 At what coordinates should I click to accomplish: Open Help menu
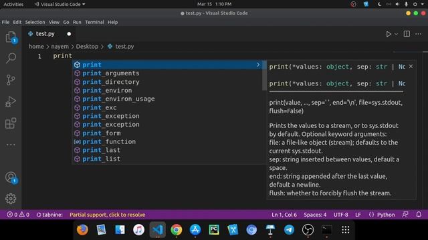click(x=112, y=22)
